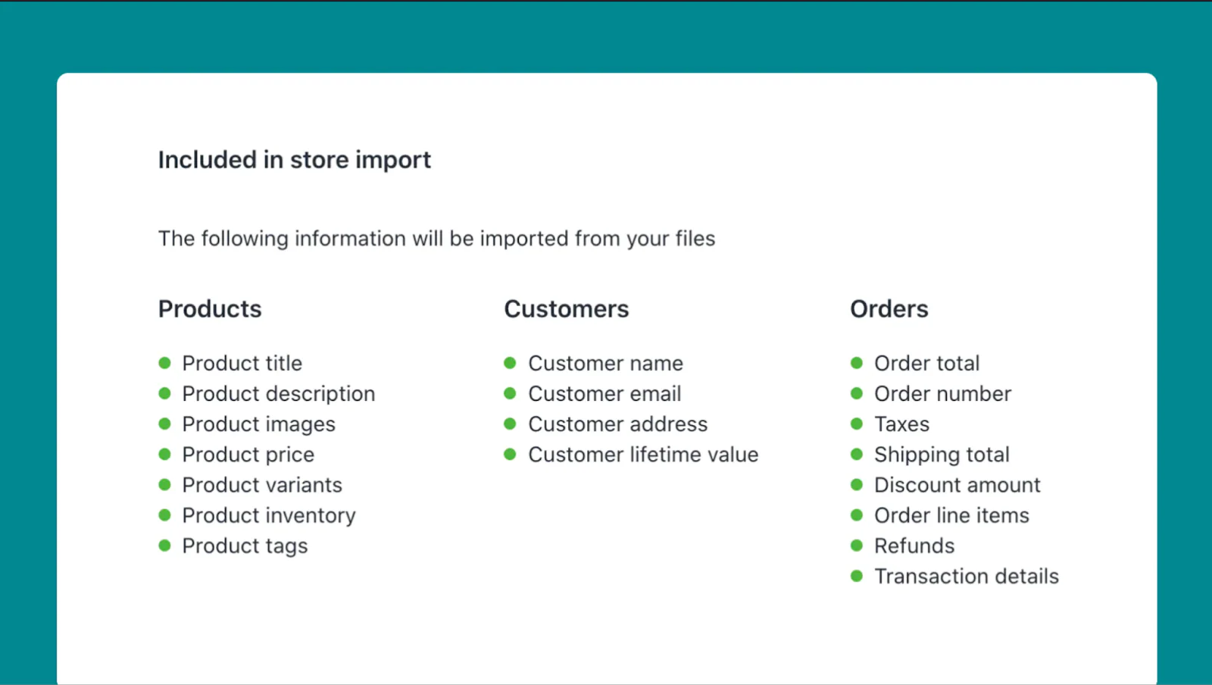Select the Product description list item
The width and height of the screenshot is (1212, 685).
point(278,393)
